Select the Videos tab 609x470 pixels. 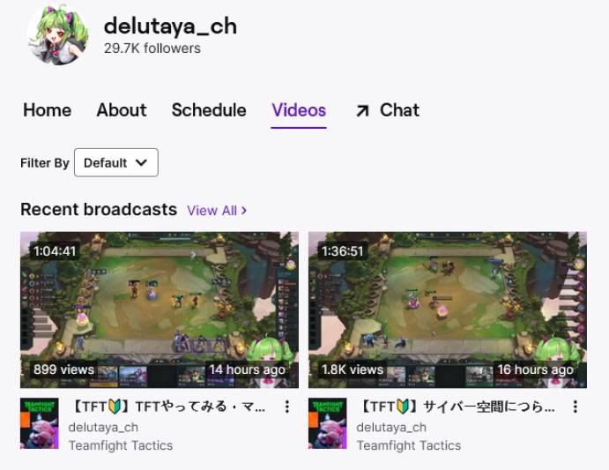(x=299, y=110)
